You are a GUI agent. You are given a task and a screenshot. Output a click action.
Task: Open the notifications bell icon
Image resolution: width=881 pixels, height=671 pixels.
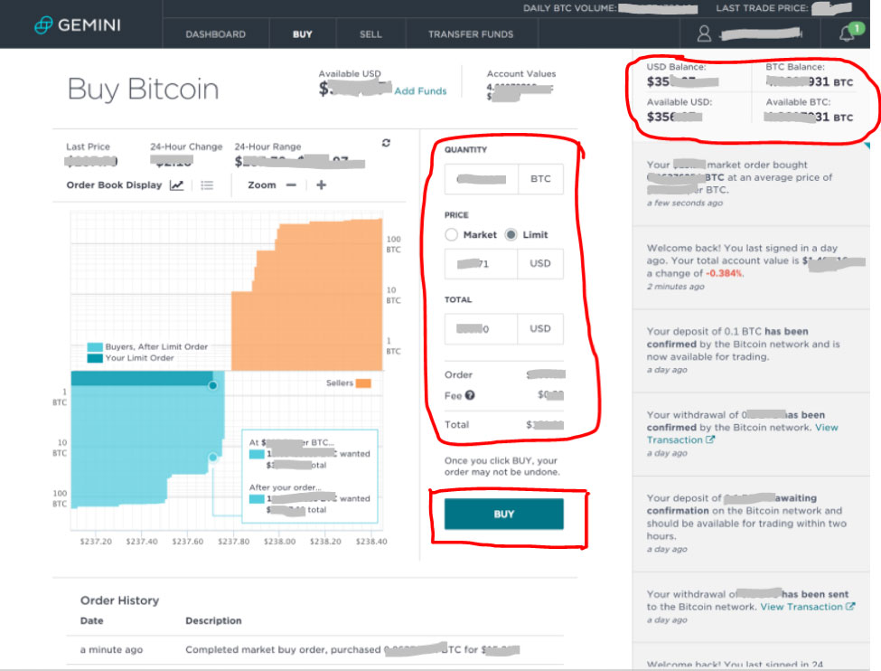[x=848, y=33]
